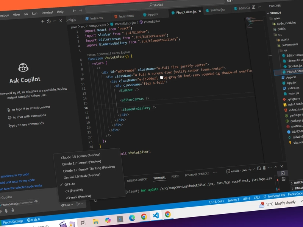This screenshot has height=227, width=303.
Task: Open the GPT-4o model picker dropdown
Action: [x=67, y=205]
